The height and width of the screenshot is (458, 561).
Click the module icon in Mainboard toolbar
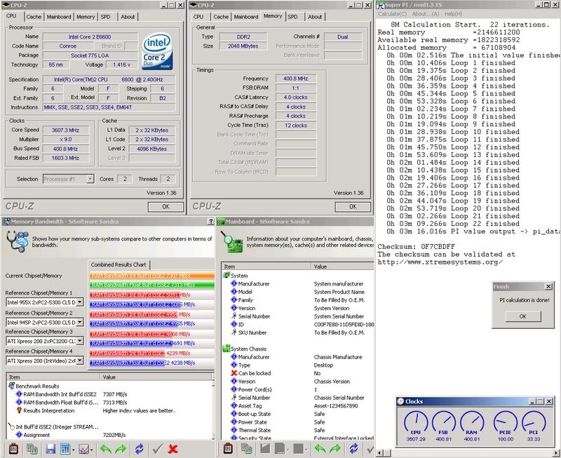pyautogui.click(x=228, y=448)
